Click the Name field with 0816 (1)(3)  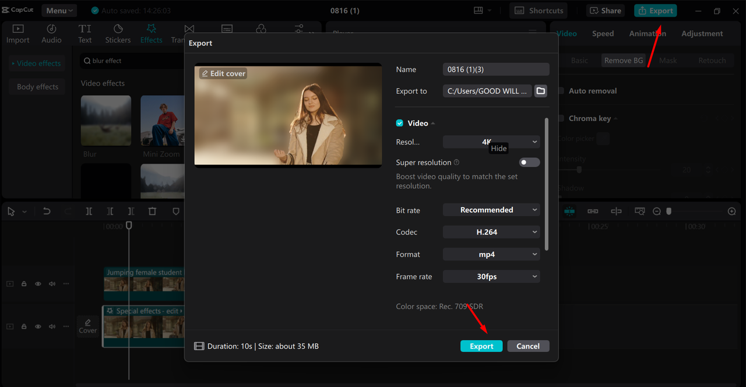click(x=496, y=69)
